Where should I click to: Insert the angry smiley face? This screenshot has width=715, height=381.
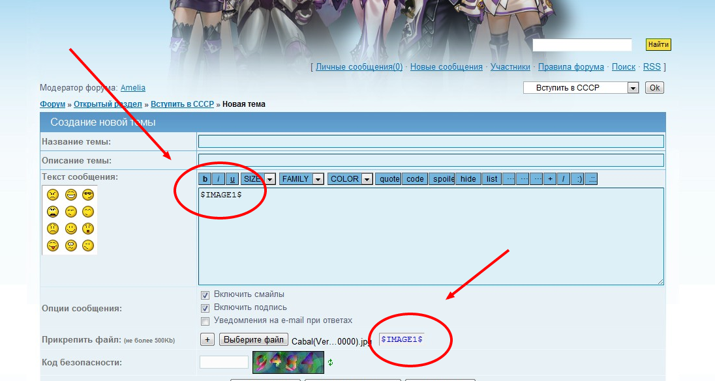tap(53, 195)
